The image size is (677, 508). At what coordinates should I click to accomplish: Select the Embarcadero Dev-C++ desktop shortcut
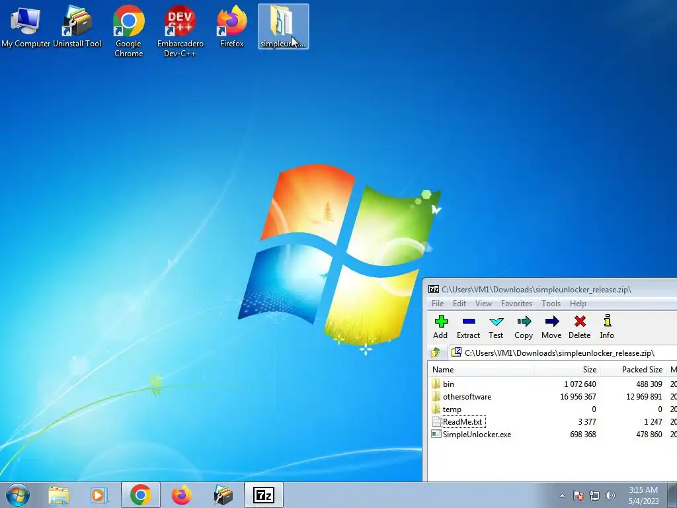[180, 31]
